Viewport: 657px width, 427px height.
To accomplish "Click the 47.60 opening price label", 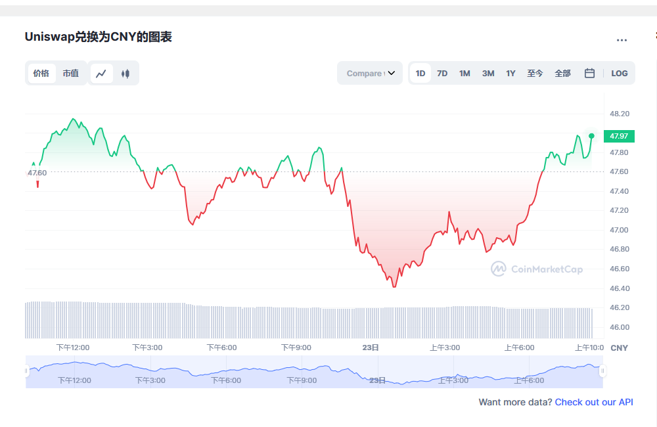I will click(37, 173).
